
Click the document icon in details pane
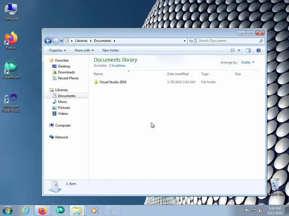click(55, 186)
